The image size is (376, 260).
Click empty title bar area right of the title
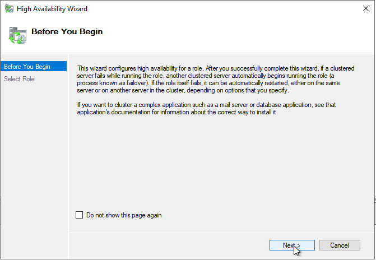(224, 9)
